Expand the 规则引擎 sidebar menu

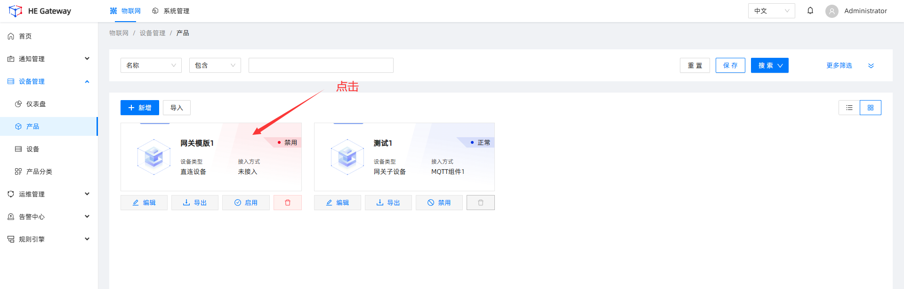[49, 239]
